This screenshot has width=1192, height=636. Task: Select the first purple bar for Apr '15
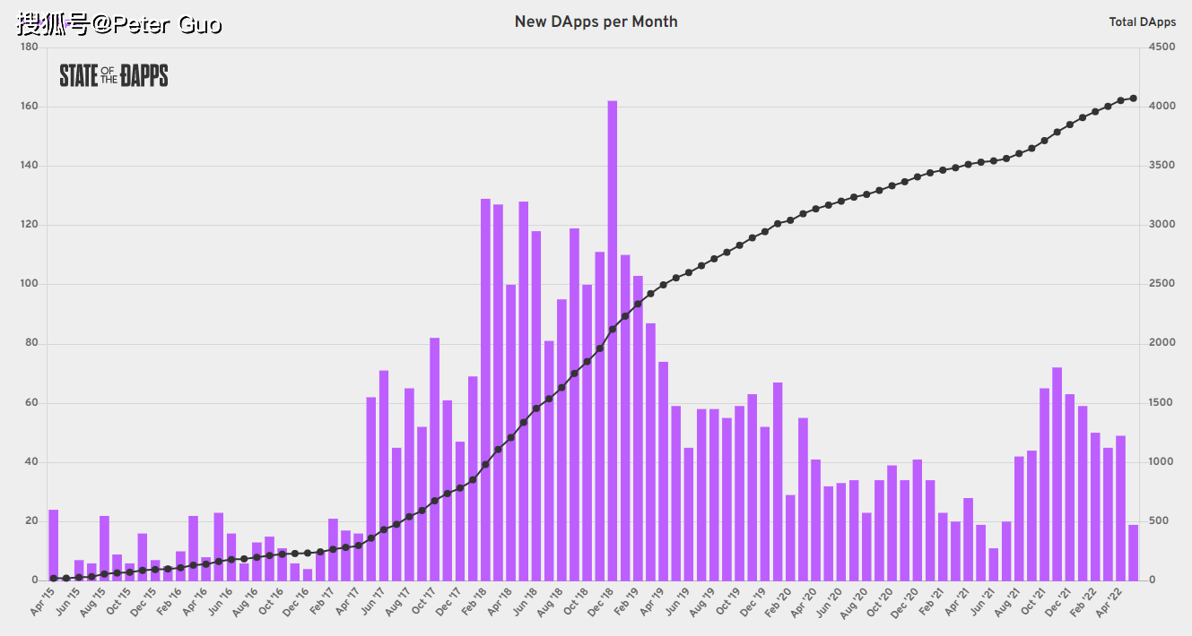tap(54, 545)
